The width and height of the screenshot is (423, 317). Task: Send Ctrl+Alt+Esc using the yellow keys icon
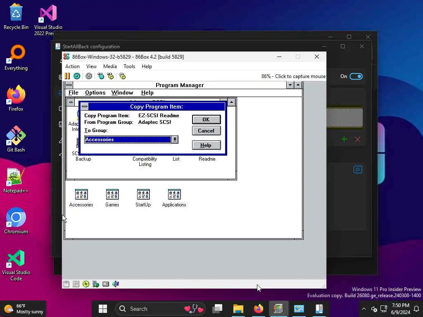(110, 76)
